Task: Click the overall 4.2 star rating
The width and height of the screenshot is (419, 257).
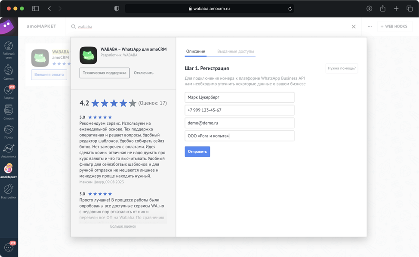Action: 108,103
